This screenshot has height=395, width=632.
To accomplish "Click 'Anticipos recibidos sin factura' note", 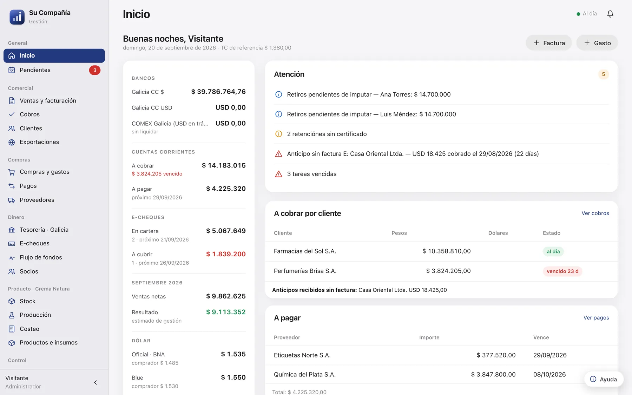I will pos(360,290).
